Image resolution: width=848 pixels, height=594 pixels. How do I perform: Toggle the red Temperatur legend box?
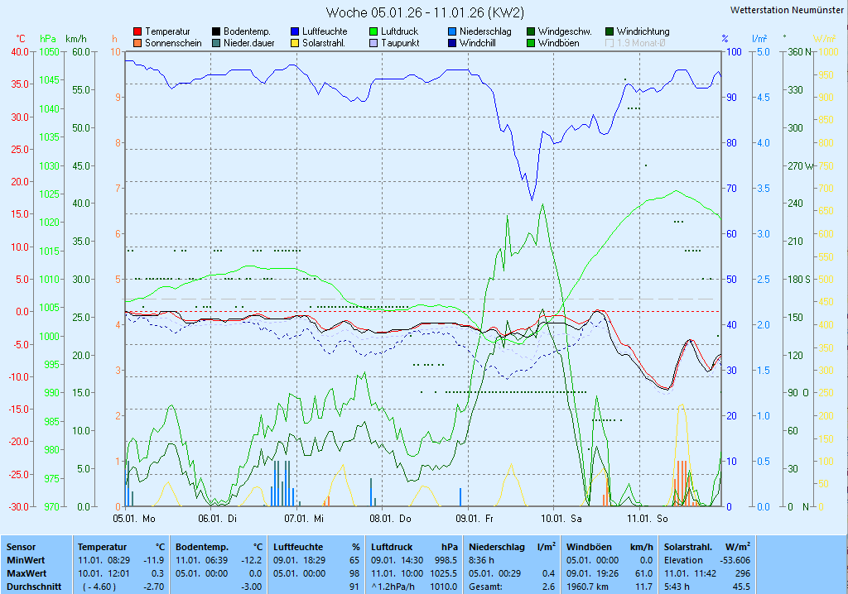[x=137, y=31]
